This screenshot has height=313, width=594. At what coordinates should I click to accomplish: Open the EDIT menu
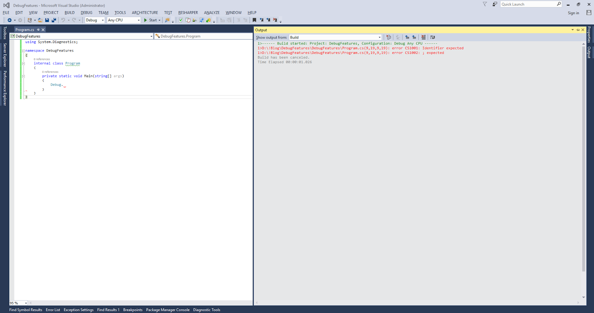[x=19, y=13]
